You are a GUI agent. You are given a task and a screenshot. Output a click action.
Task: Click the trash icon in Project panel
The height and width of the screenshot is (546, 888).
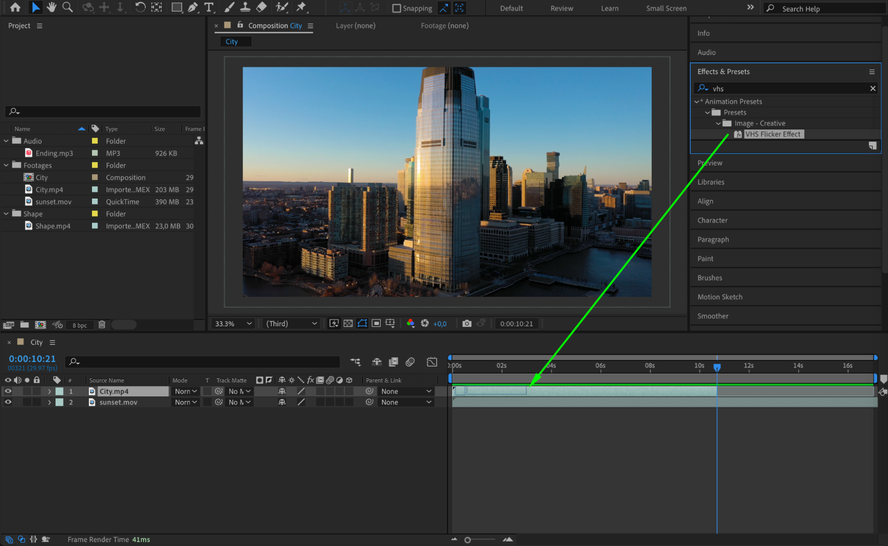[102, 324]
